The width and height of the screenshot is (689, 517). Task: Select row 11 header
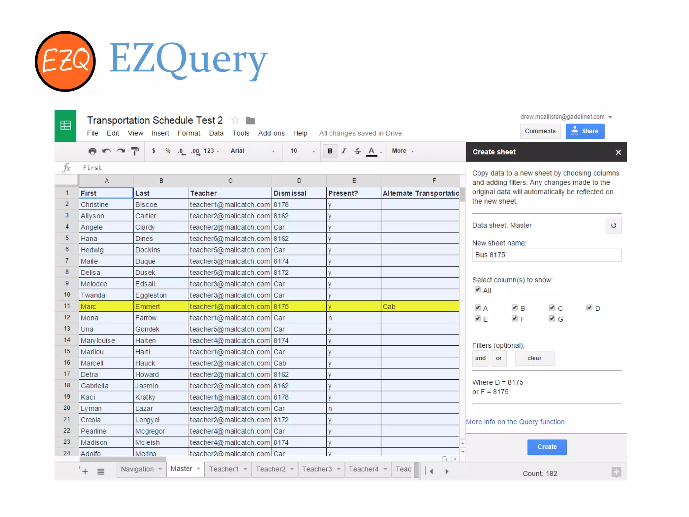pyautogui.click(x=67, y=306)
